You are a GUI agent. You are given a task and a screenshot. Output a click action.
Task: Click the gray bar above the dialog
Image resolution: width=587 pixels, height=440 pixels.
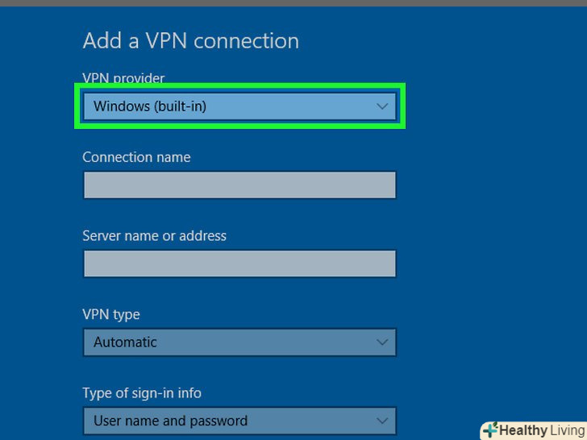coord(293,3)
